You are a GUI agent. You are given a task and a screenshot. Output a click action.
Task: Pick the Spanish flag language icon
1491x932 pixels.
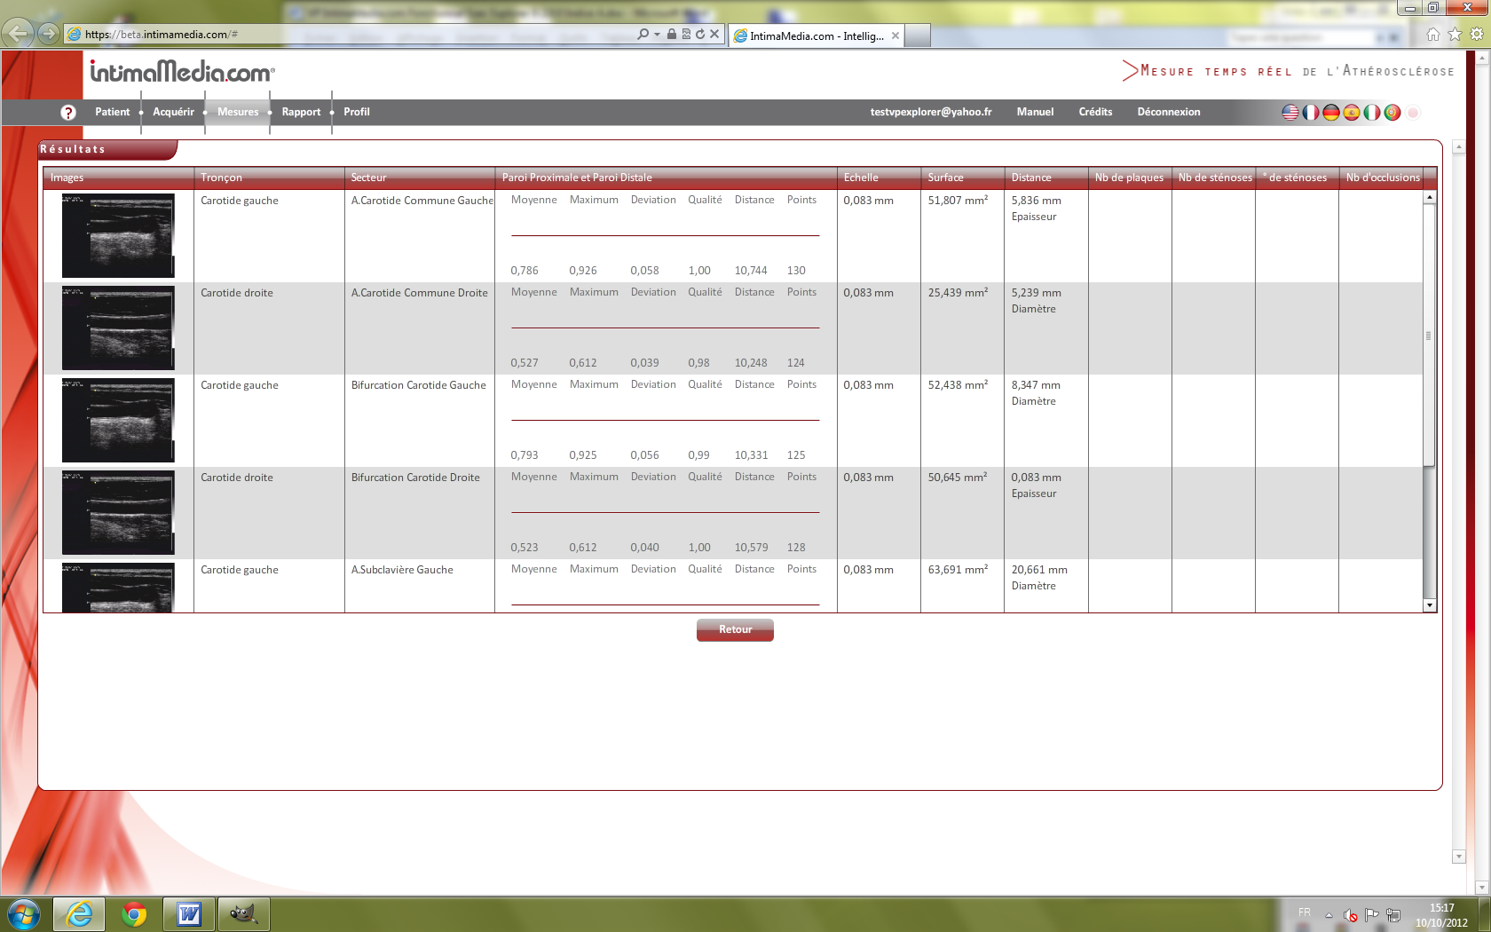(x=1352, y=113)
